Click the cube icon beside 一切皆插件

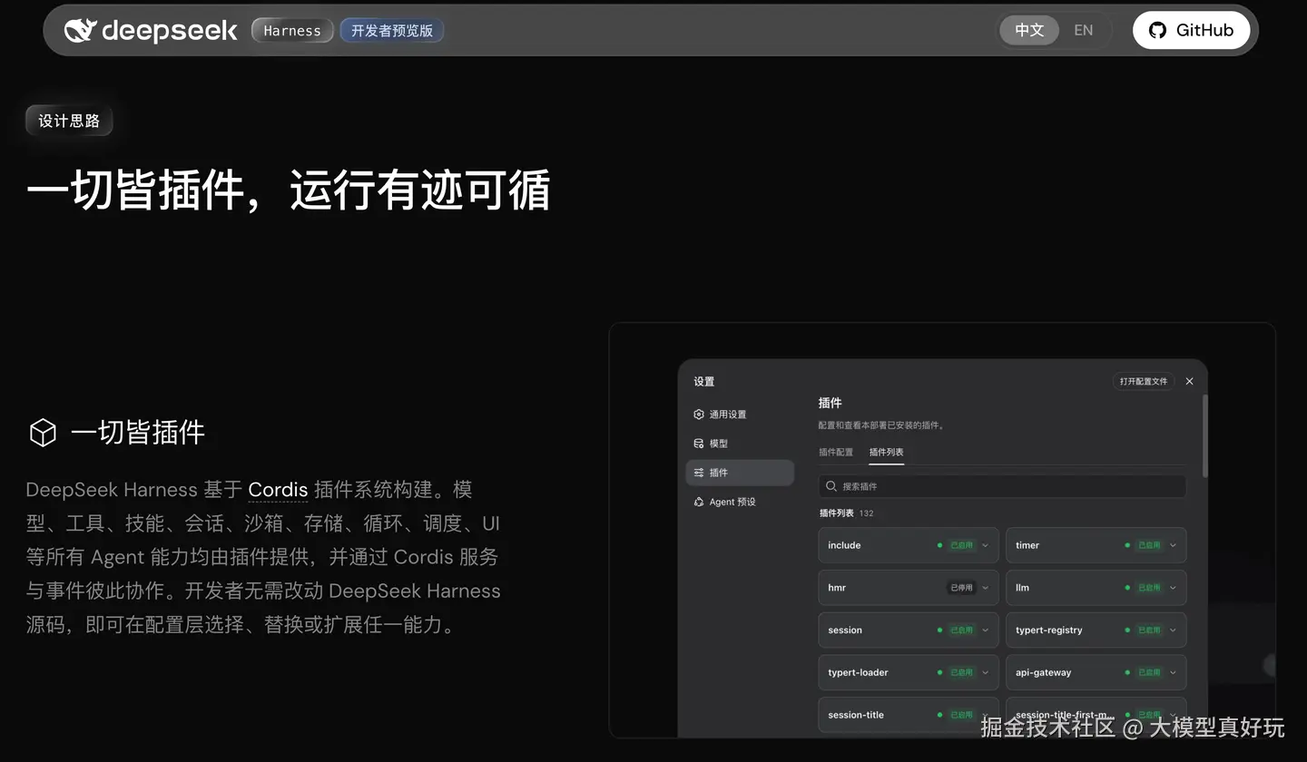(43, 433)
